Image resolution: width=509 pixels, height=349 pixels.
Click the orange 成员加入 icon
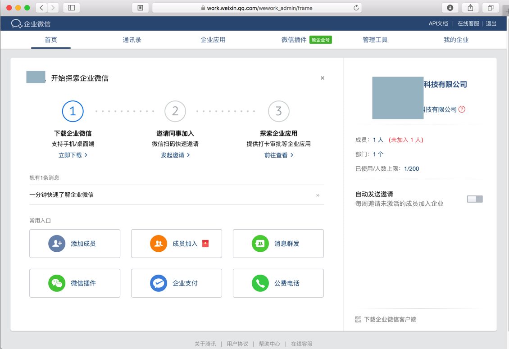(x=159, y=244)
